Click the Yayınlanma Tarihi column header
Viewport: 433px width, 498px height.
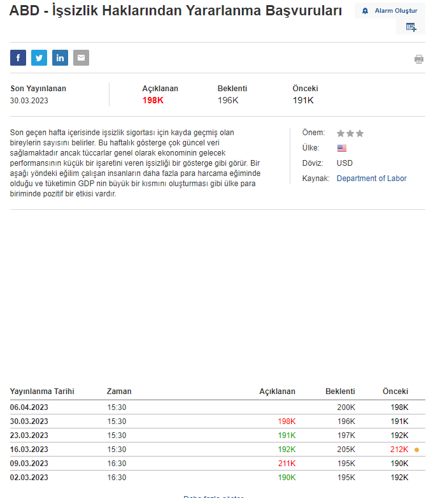click(x=42, y=392)
